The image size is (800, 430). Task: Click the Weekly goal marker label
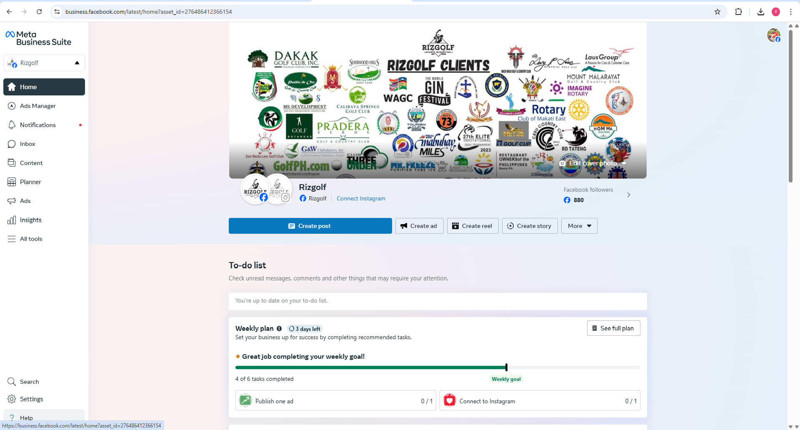coord(506,379)
